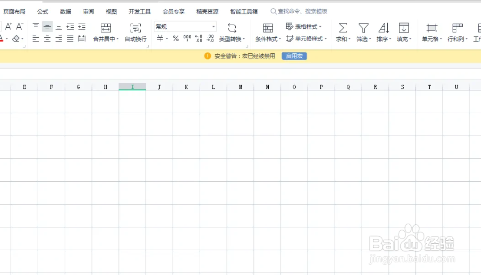Click the 求和 sum icon
481x275 pixels.
pyautogui.click(x=343, y=28)
